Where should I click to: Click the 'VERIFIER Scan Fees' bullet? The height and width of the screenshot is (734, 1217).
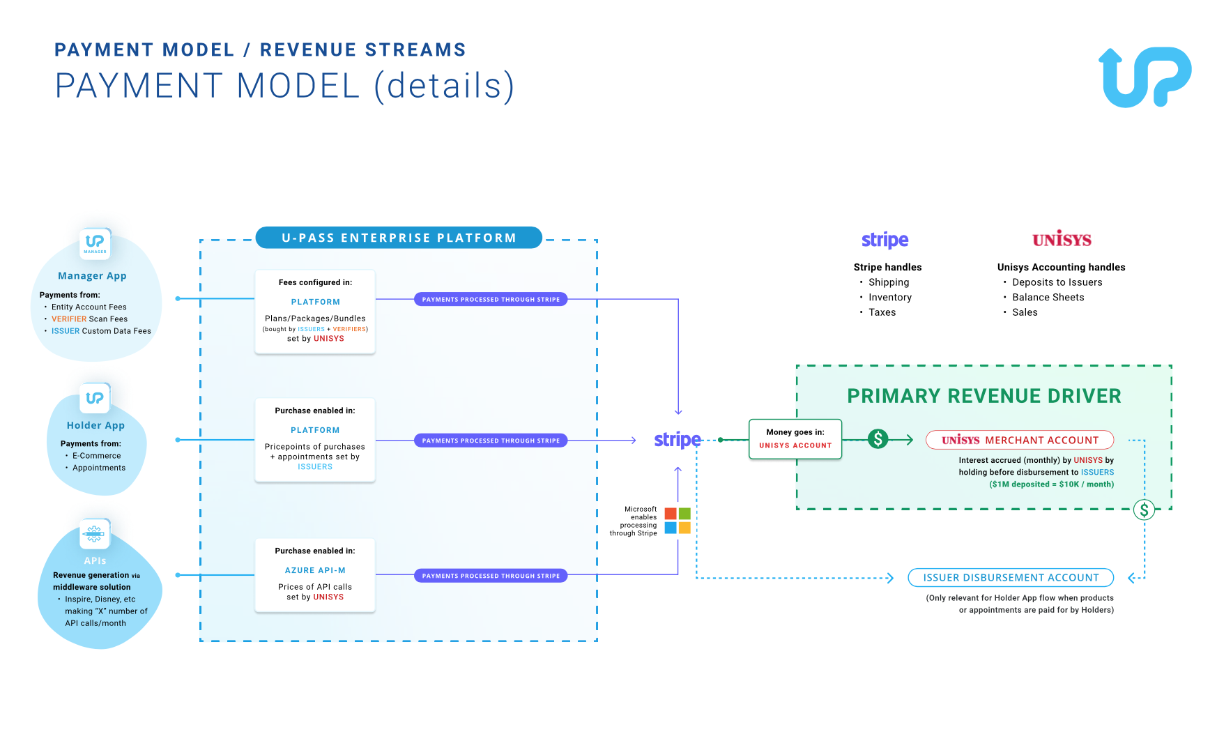click(x=89, y=319)
